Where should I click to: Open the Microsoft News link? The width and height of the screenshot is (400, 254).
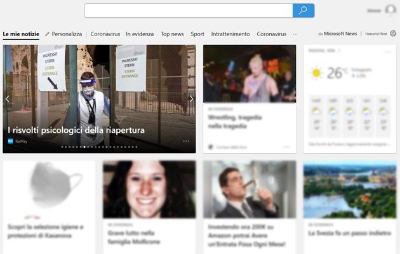(x=340, y=34)
